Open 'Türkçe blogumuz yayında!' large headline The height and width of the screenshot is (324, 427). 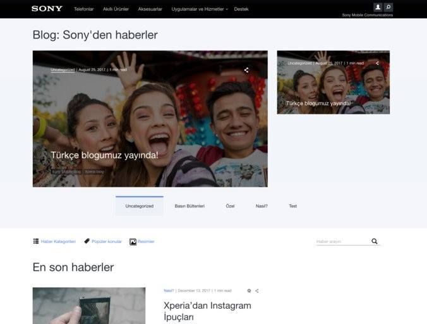[104, 155]
